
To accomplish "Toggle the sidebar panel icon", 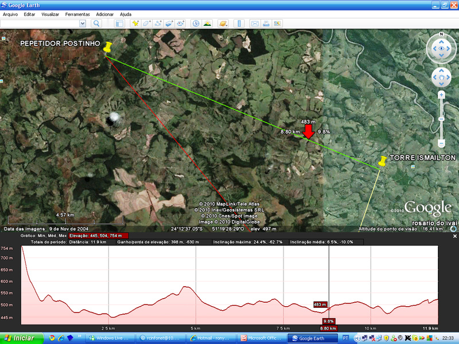I will pyautogui.click(x=119, y=24).
